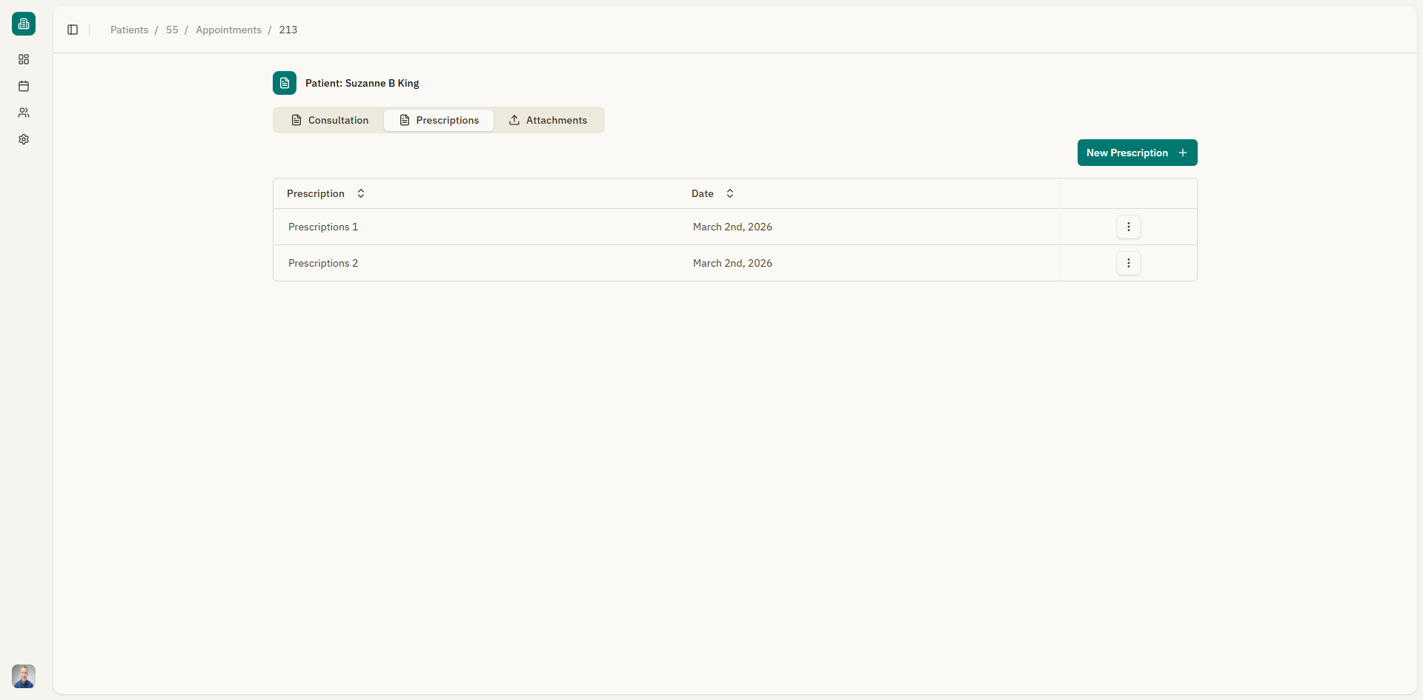
Task: Open the Attachments tab
Action: 555,120
